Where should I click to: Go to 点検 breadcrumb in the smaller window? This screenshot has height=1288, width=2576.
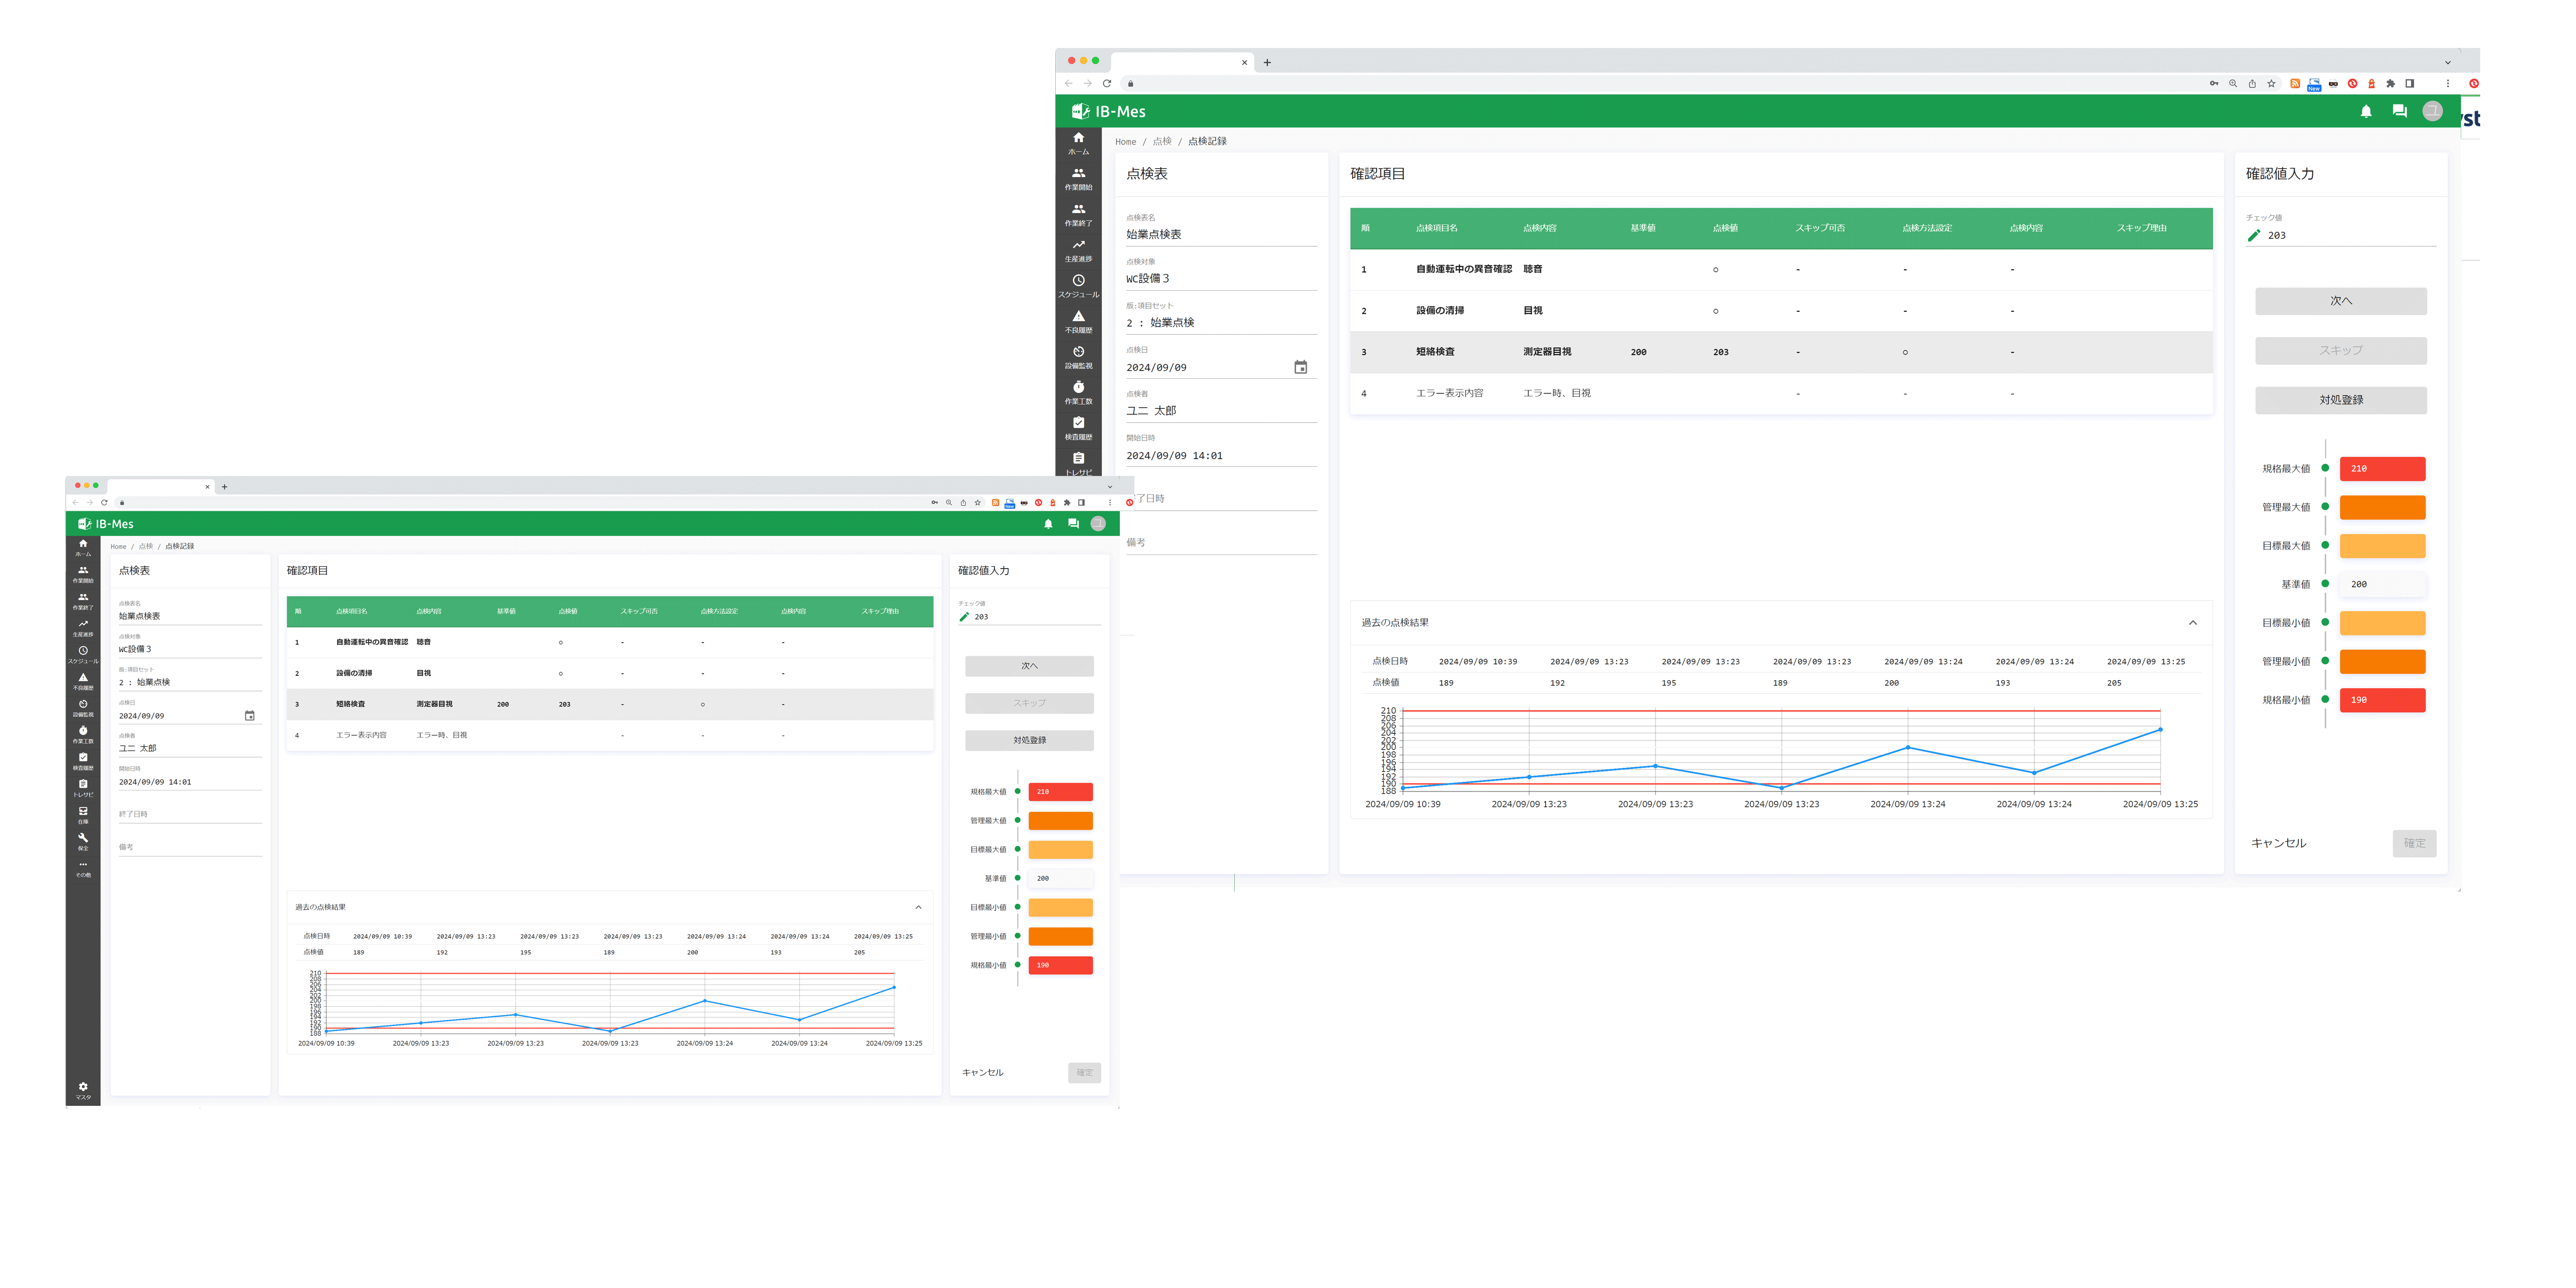pyautogui.click(x=146, y=546)
